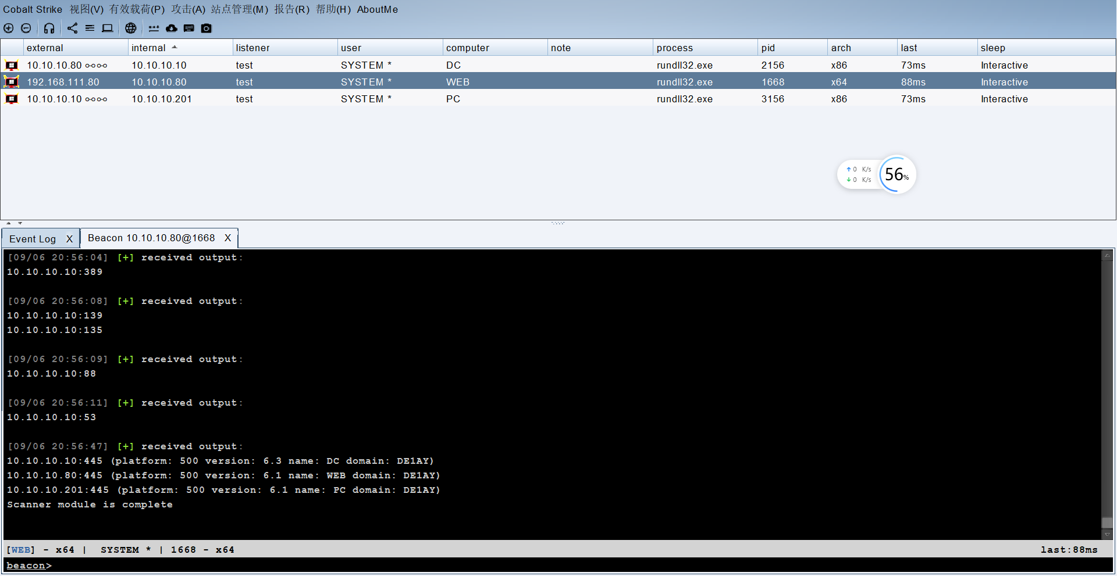Click the x64 arch cell

839,82
